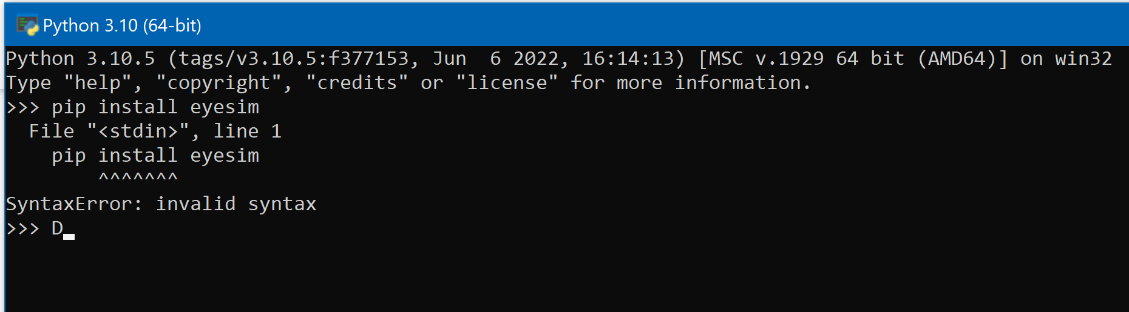Click the last >>> prompt
Screen dimensions: 1129x312
23,228
